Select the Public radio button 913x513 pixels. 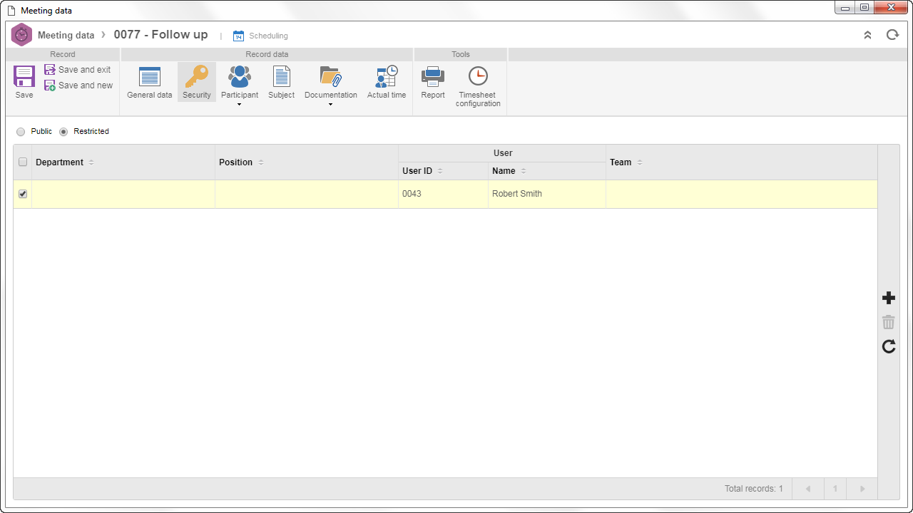(21, 132)
